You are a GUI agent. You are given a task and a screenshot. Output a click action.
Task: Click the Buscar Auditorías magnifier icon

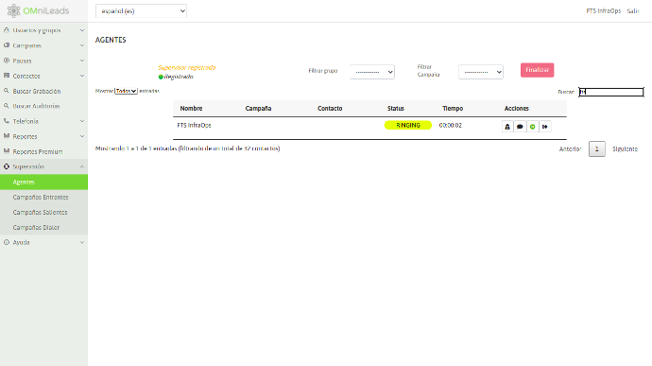(x=7, y=106)
